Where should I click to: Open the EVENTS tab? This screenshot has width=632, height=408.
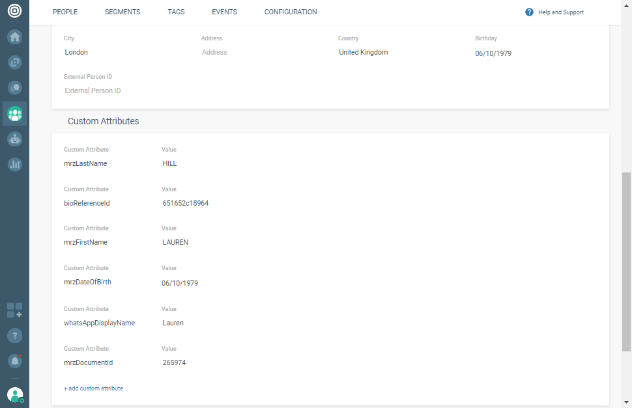pyautogui.click(x=224, y=12)
